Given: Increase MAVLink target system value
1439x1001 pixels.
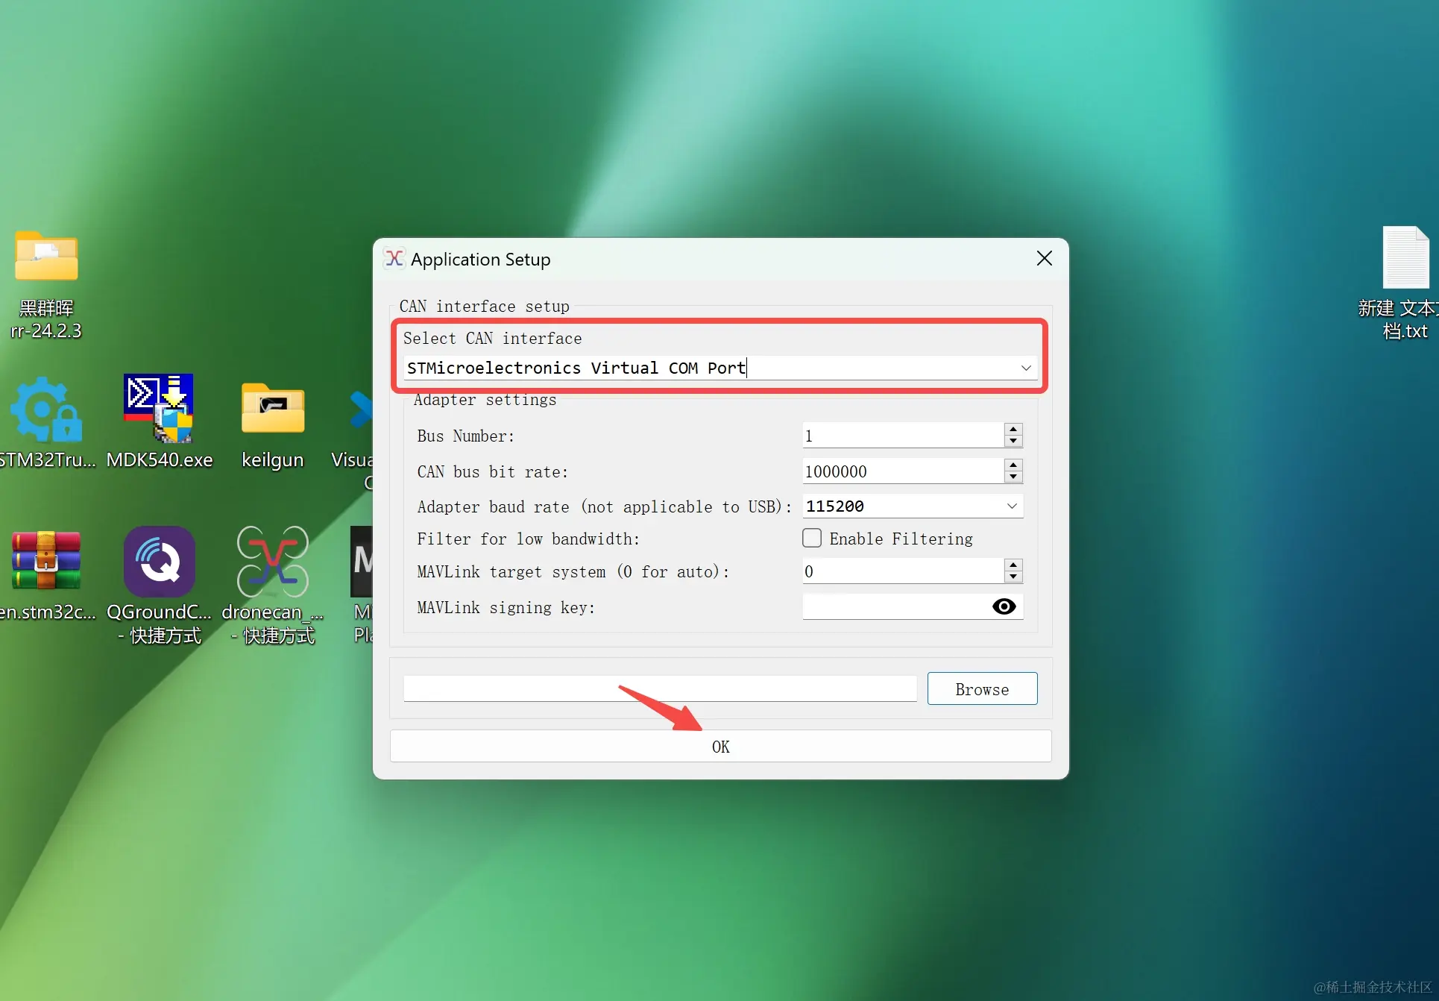Looking at the screenshot, I should click(1013, 565).
